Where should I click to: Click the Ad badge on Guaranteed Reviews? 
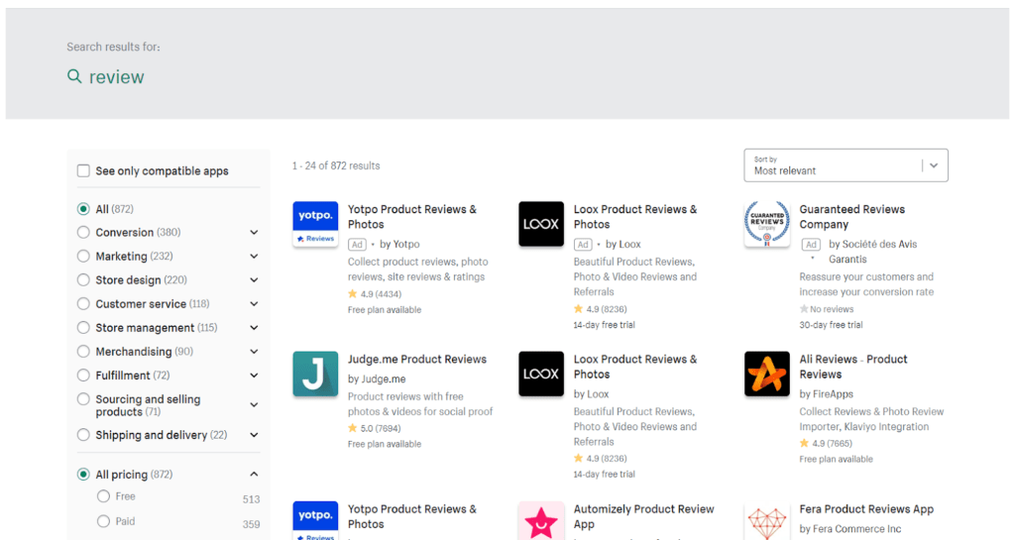(x=811, y=245)
